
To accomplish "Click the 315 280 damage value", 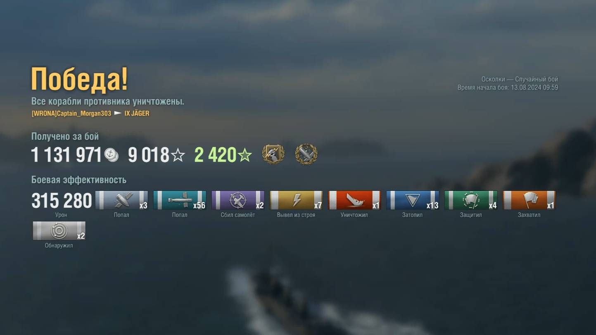I will 62,201.
